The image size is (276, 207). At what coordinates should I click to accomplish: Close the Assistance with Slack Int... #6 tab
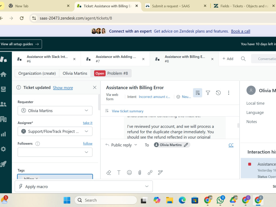coord(75,59)
